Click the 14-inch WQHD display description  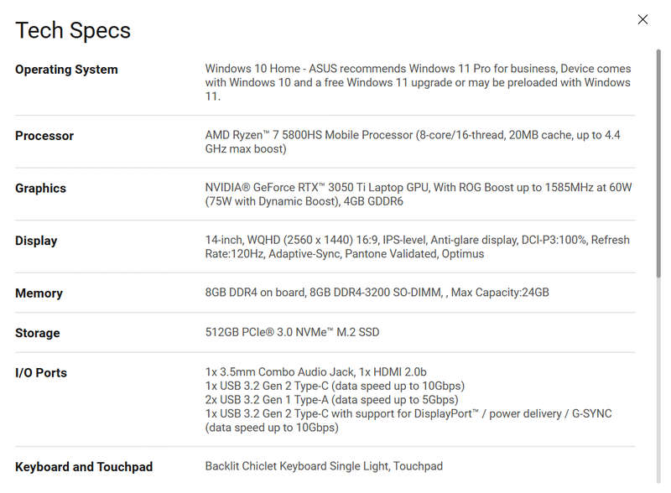pos(417,247)
